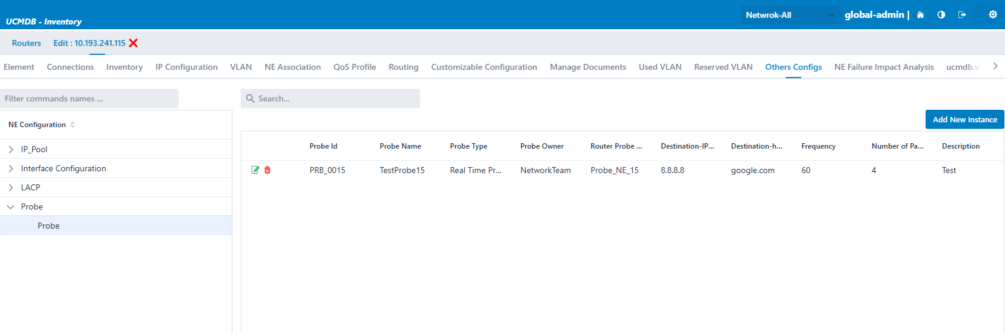The image size is (1005, 333).
Task: Open settings gear icon
Action: [x=992, y=15]
